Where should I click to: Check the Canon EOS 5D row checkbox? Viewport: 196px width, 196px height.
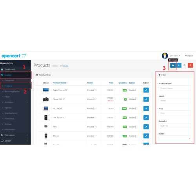38,99
